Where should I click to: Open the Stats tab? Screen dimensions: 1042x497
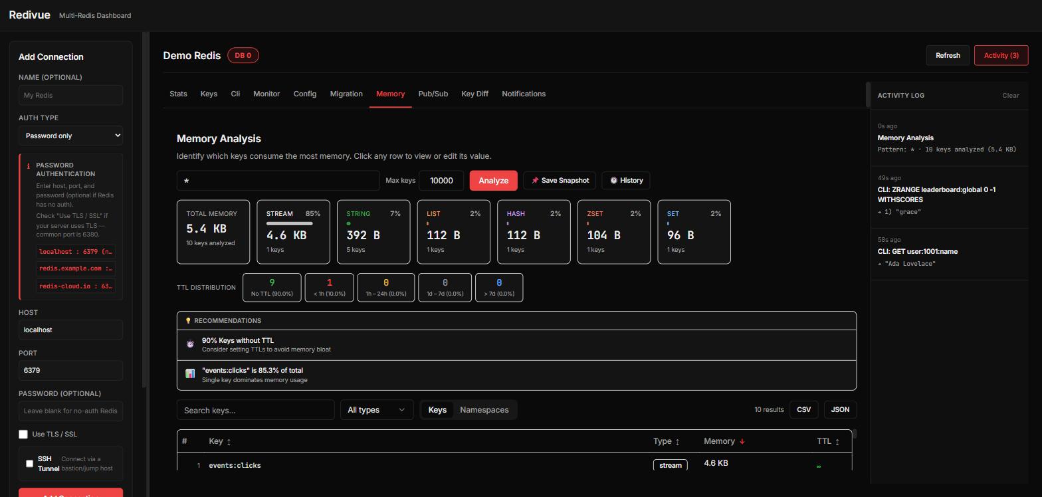point(178,94)
